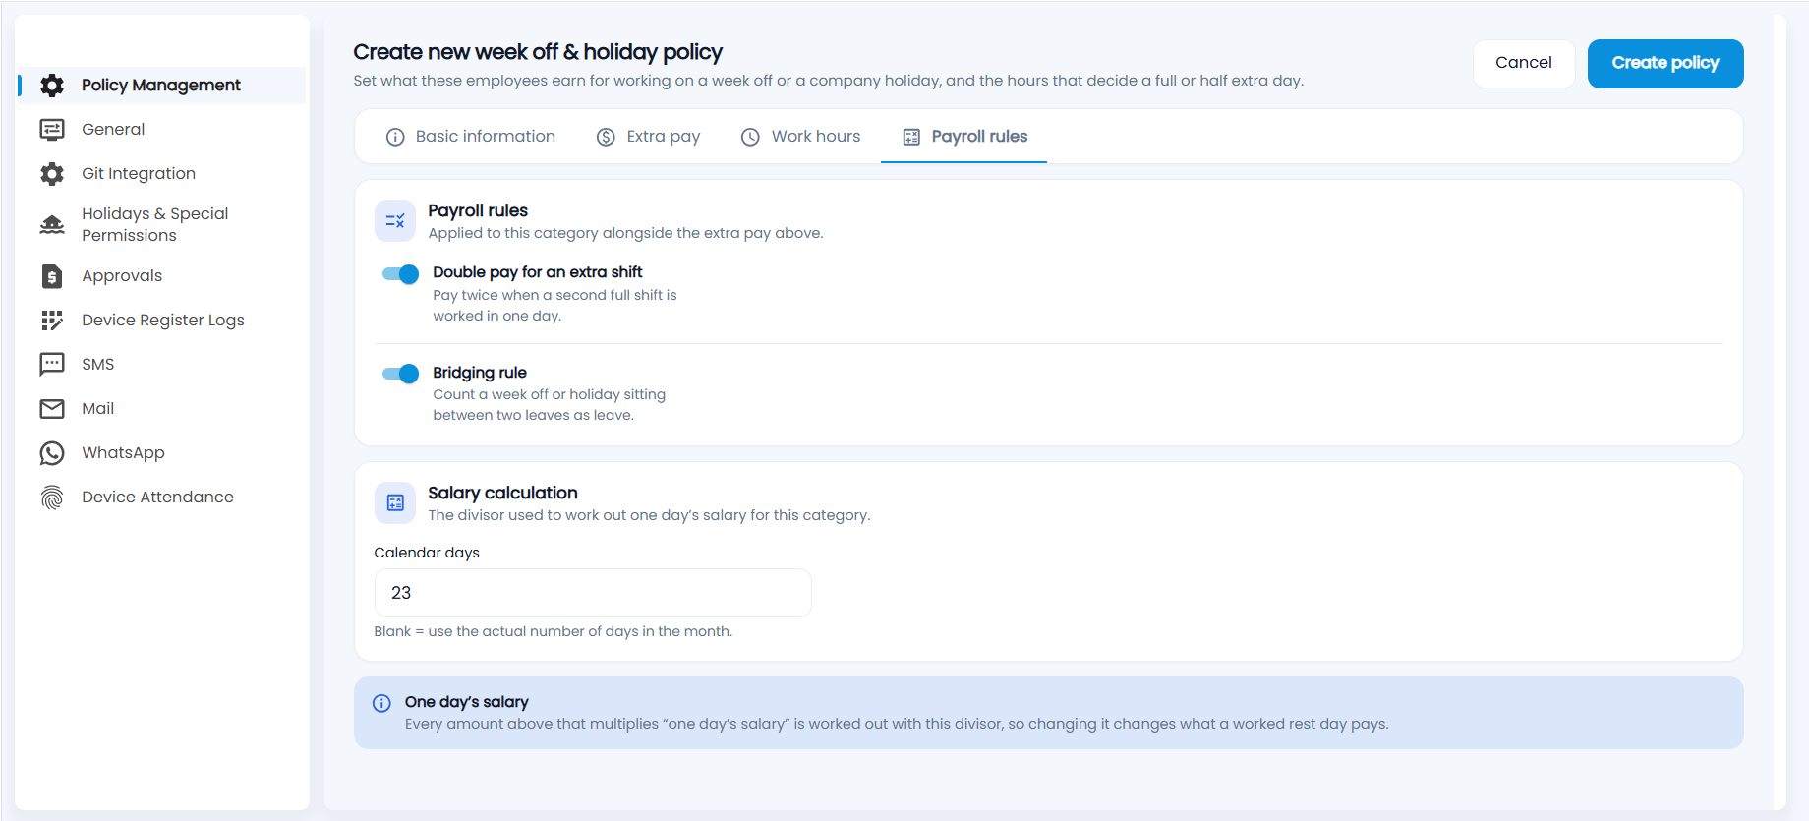
Task: Open SMS settings from the sidebar
Action: point(162,365)
